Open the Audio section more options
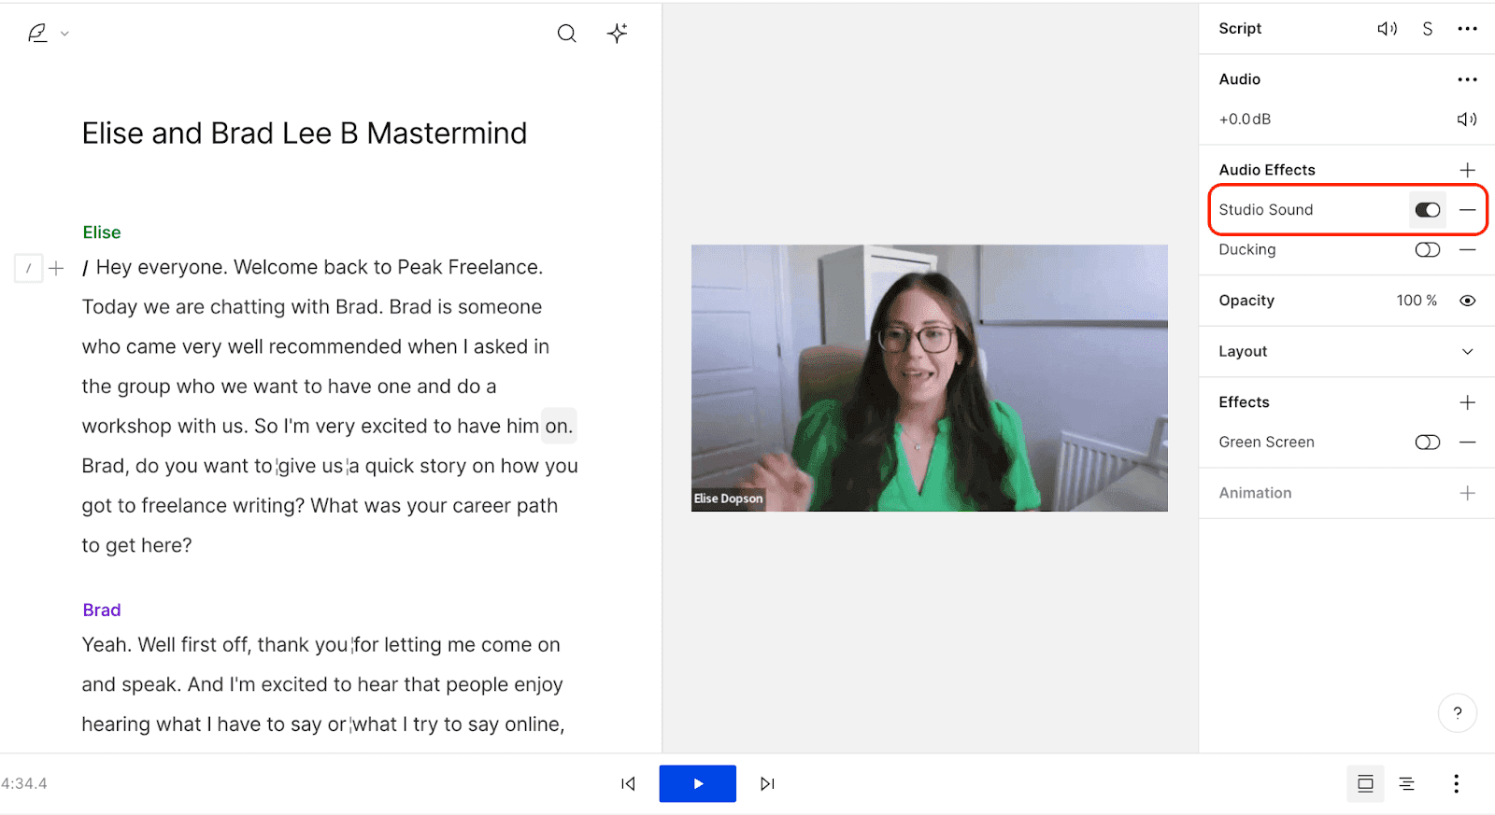This screenshot has height=815, width=1495. coord(1467,79)
